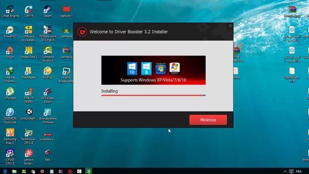Select the Samsung Kies 3 desktop icon
The width and height of the screenshot is (309, 174).
(x=10, y=136)
